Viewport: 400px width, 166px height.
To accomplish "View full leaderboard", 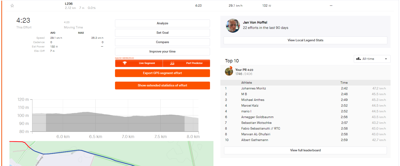I will coord(305,150).
